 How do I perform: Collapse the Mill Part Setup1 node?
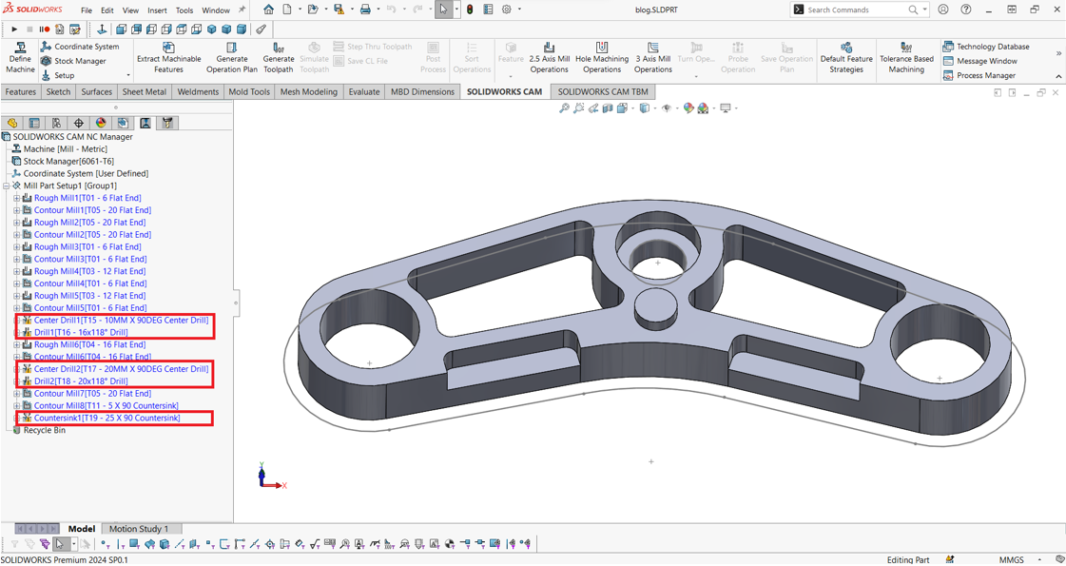pos(7,186)
